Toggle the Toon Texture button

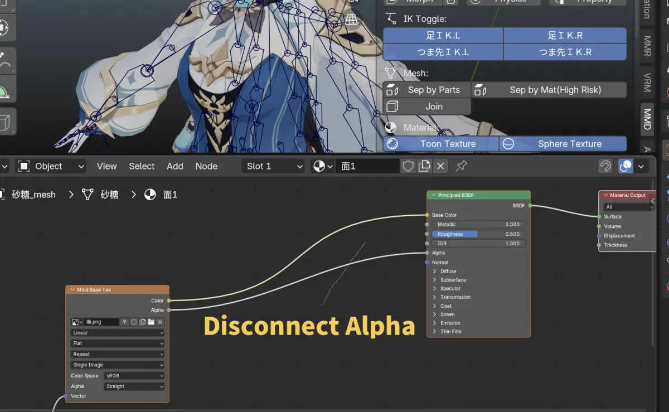point(440,144)
